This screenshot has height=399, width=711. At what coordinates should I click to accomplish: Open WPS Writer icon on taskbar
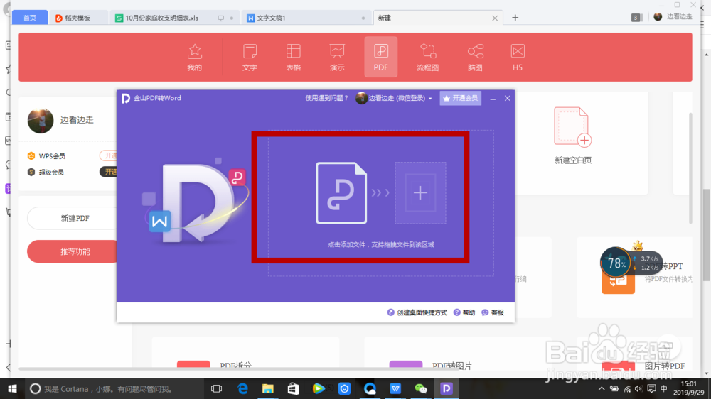395,388
